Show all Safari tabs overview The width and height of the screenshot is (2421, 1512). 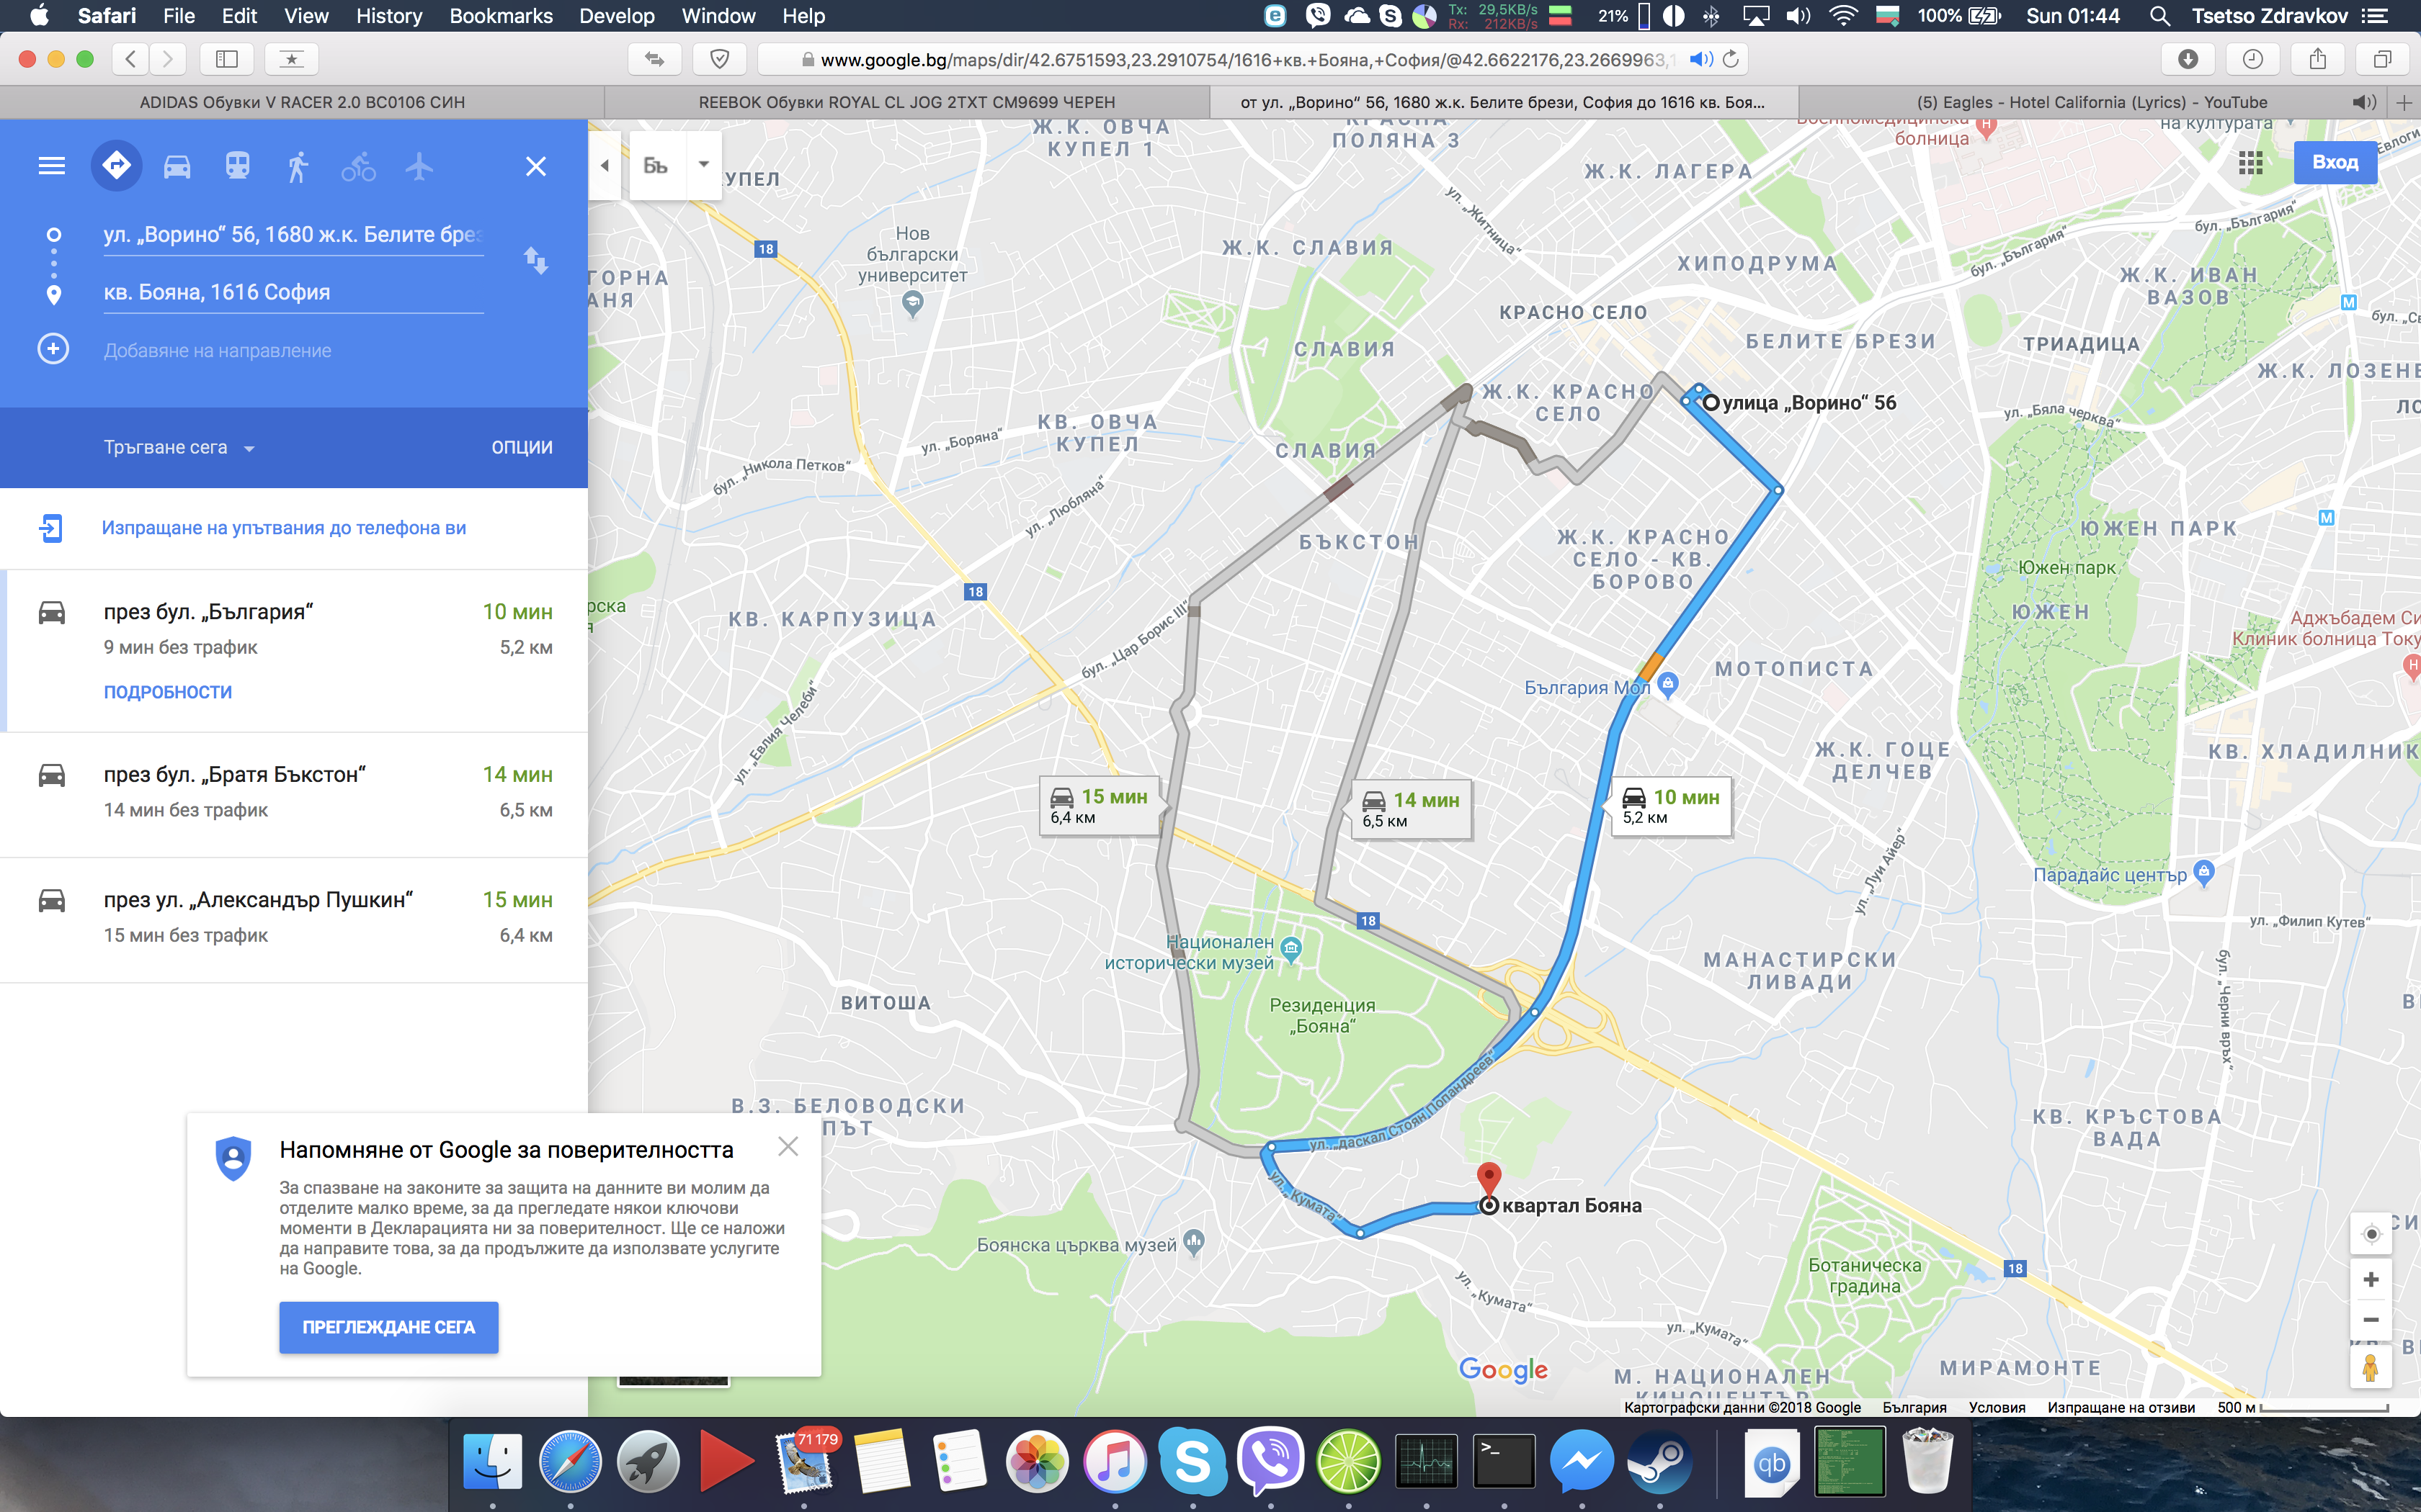click(2382, 59)
